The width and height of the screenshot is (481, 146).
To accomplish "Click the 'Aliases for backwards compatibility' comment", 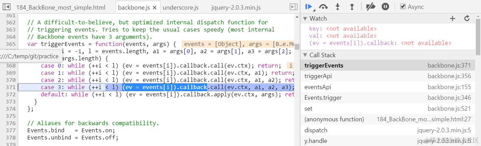I will pyautogui.click(x=93, y=123).
